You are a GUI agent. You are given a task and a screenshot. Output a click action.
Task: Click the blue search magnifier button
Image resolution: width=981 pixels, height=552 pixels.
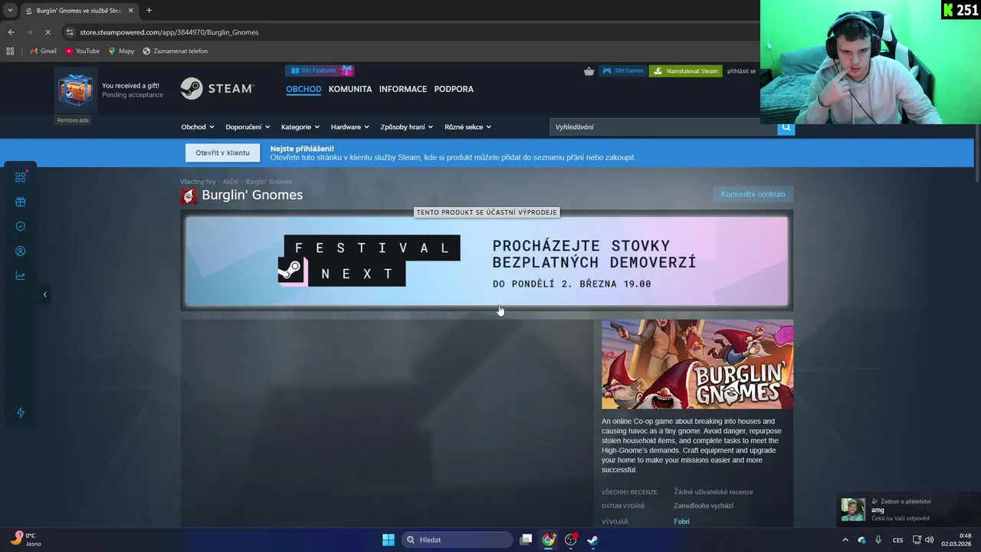[x=786, y=127]
